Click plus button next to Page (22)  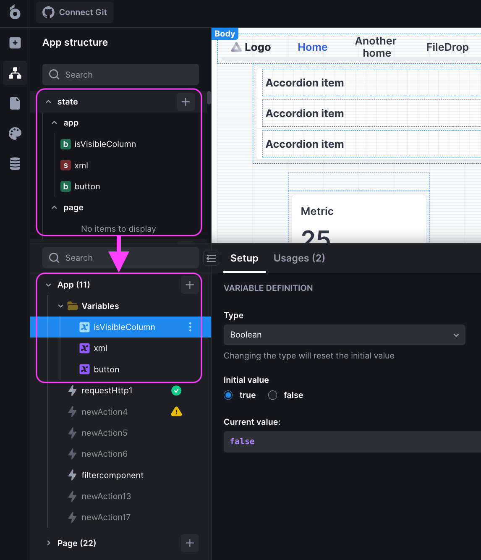[x=190, y=543]
